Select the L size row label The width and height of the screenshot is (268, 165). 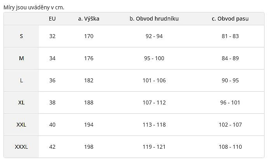21,80
